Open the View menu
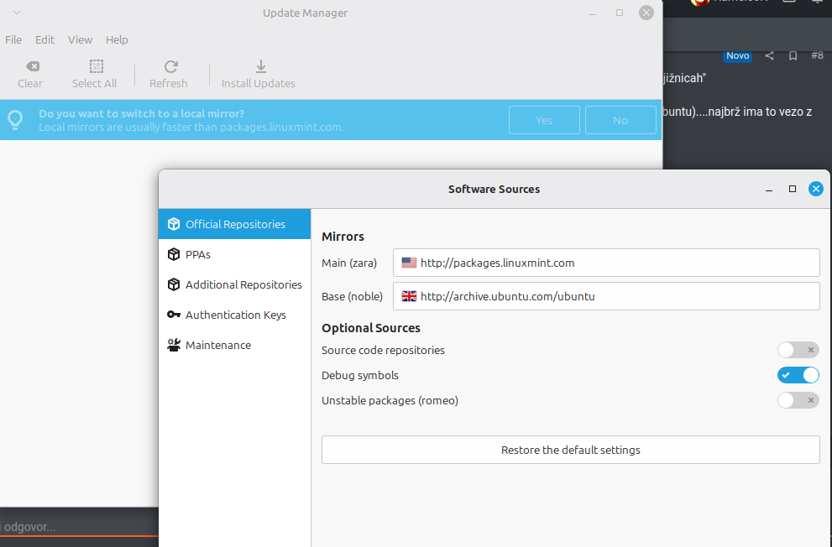Viewport: 832px width, 547px height. coord(80,40)
